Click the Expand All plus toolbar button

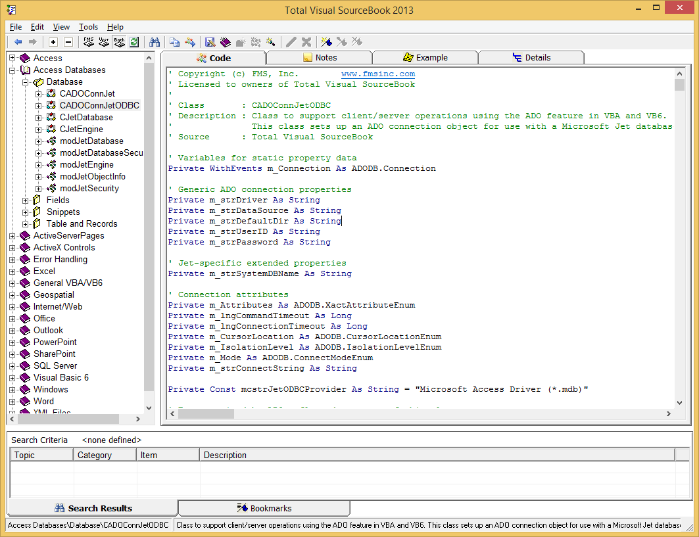(x=53, y=42)
